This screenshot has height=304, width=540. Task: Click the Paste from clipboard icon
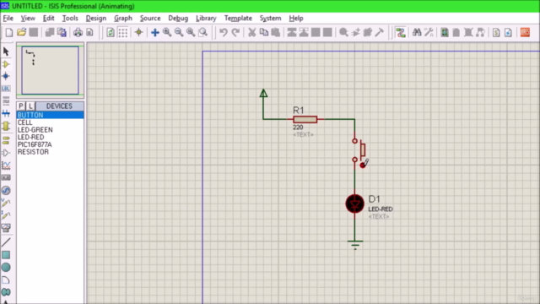click(x=276, y=32)
